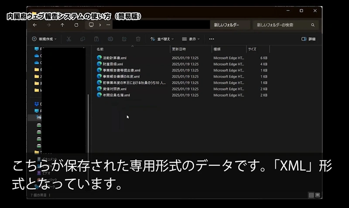Screen dimensions: 349x208
Task: Select the 活動計算書.xml file
Action: click(x=114, y=58)
